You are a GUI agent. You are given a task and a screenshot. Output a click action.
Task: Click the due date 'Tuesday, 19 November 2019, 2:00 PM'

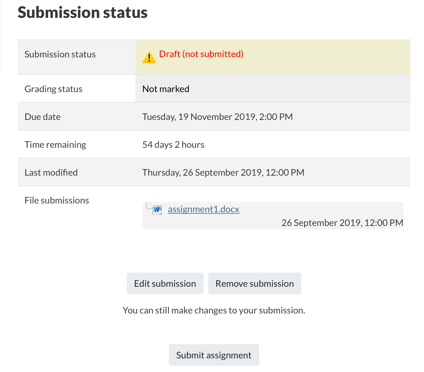(218, 117)
